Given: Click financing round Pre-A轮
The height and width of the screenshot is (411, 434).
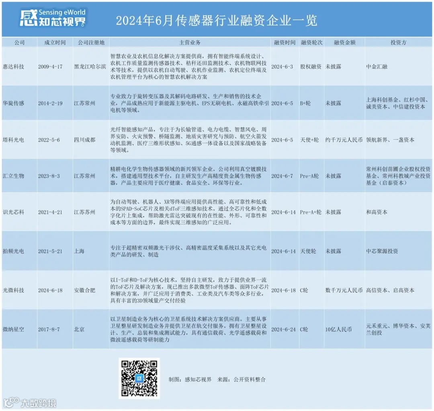Looking at the screenshot, I should click(309, 176).
